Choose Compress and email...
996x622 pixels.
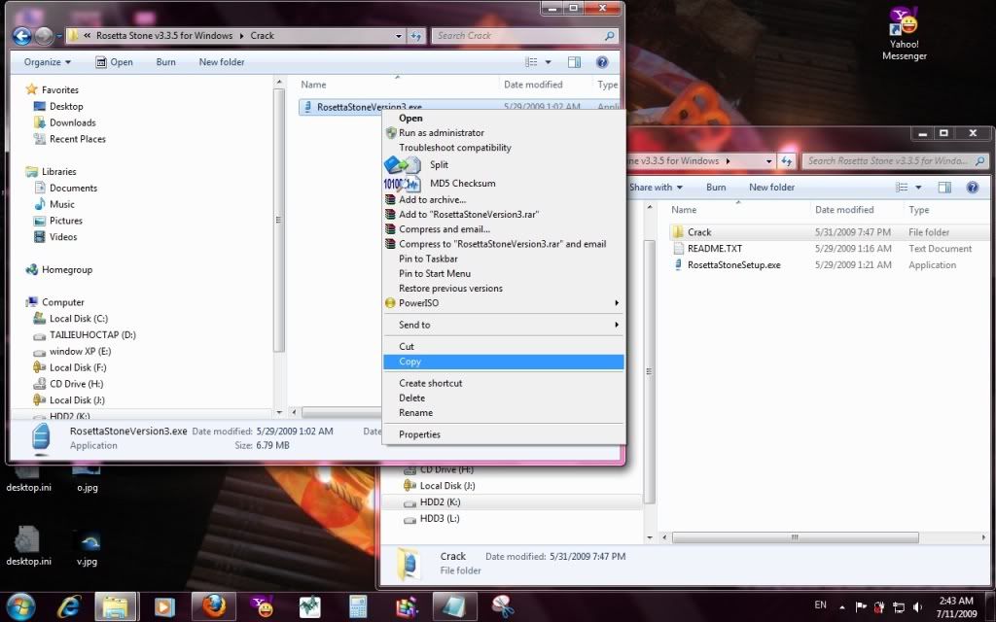[x=505, y=229]
